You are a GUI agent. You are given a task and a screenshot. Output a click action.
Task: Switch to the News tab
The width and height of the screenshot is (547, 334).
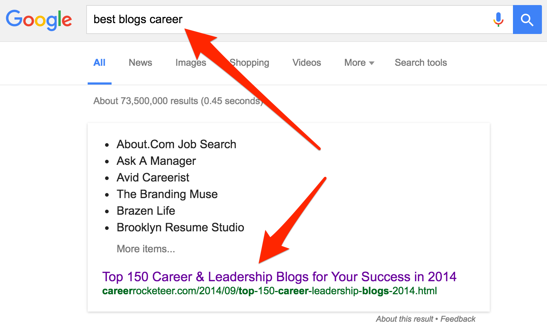[140, 63]
